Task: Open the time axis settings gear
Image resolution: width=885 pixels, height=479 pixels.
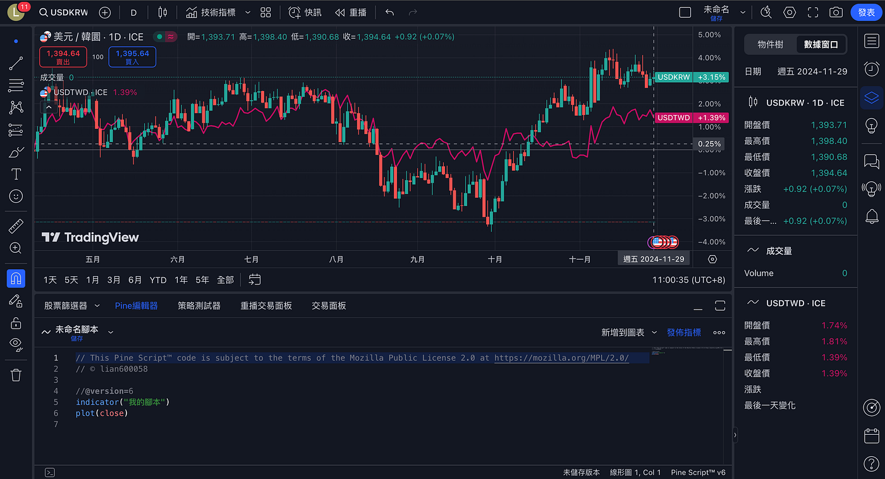Action: point(712,259)
